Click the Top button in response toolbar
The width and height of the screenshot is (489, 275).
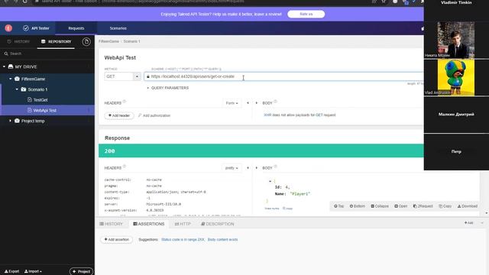338,206
